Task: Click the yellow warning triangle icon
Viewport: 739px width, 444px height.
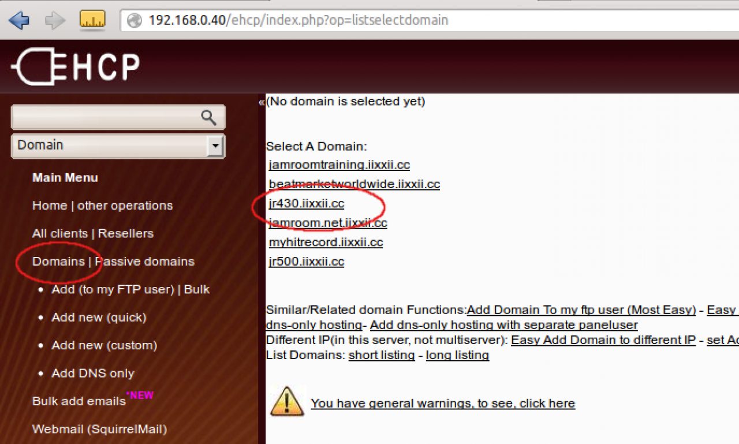Action: click(x=287, y=402)
